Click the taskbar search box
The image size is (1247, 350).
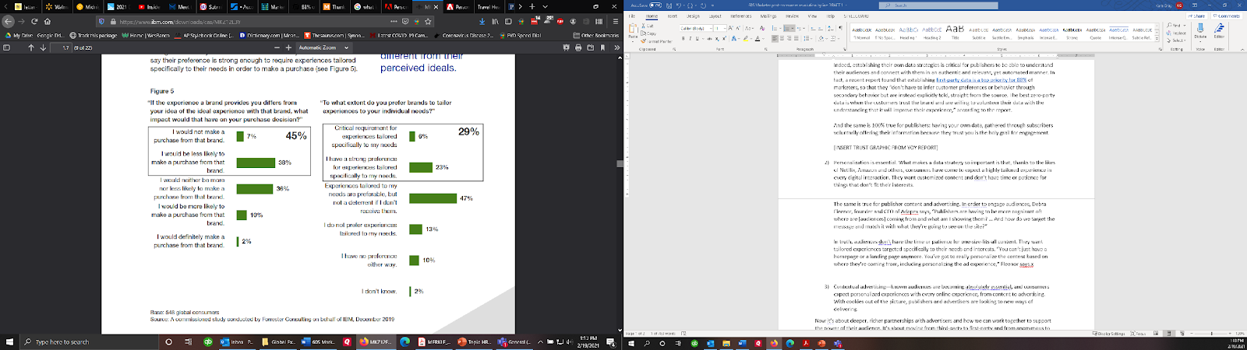point(87,341)
